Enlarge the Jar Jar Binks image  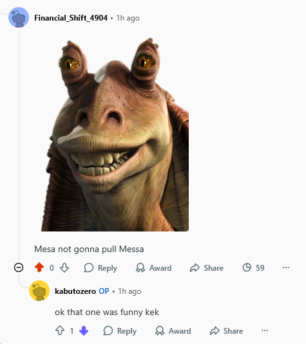(115, 134)
